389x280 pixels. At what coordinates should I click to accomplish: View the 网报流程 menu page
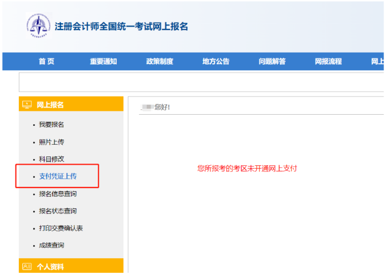[328, 62]
